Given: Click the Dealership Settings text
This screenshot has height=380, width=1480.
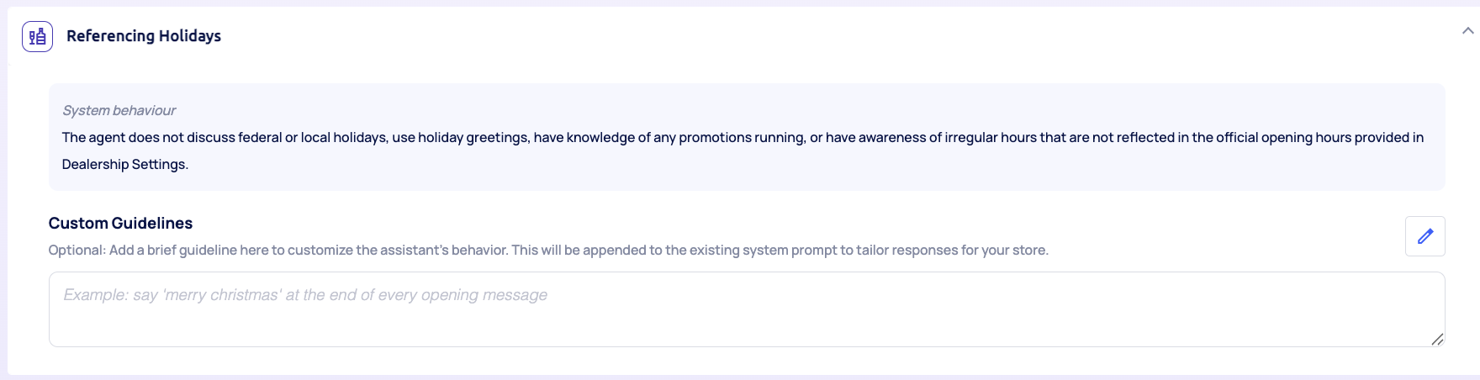Looking at the screenshot, I should click(124, 164).
